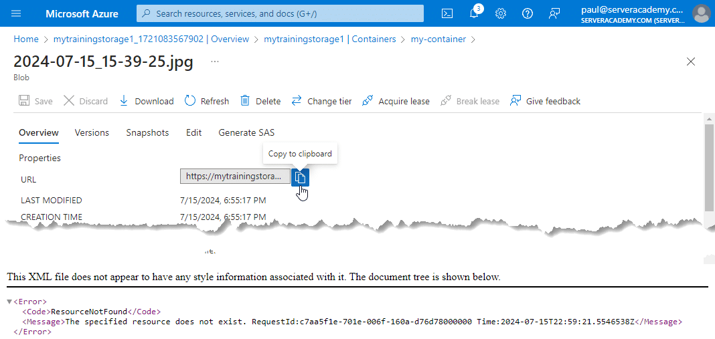The width and height of the screenshot is (715, 339).
Task: Copy blob URL to clipboard
Action: click(x=301, y=177)
